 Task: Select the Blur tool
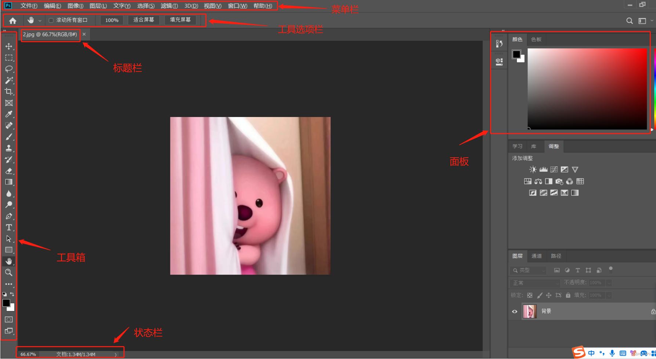click(9, 193)
